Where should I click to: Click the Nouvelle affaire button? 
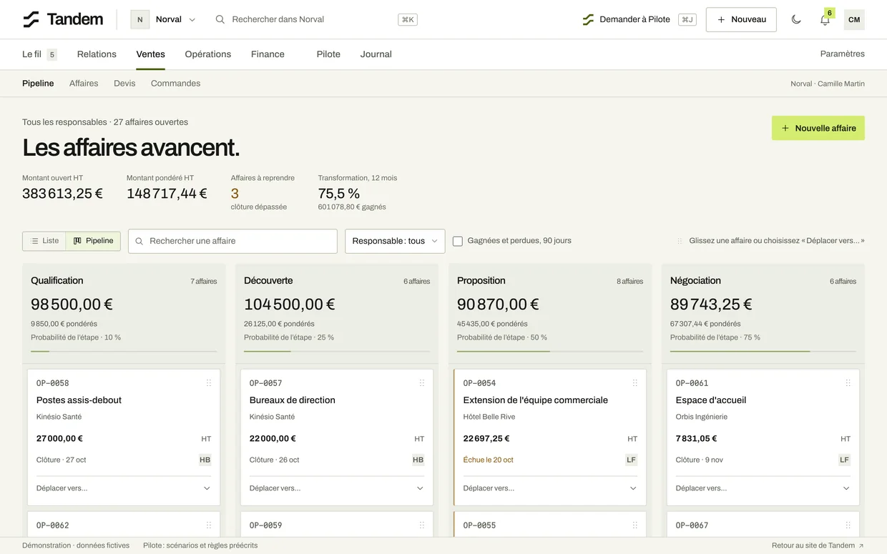[x=818, y=128]
